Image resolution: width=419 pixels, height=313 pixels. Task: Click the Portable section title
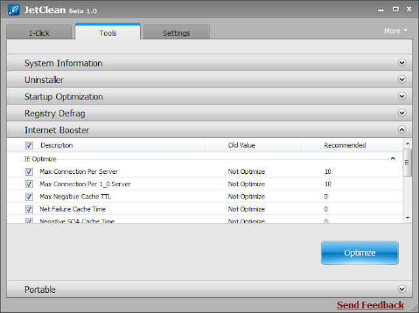[40, 289]
